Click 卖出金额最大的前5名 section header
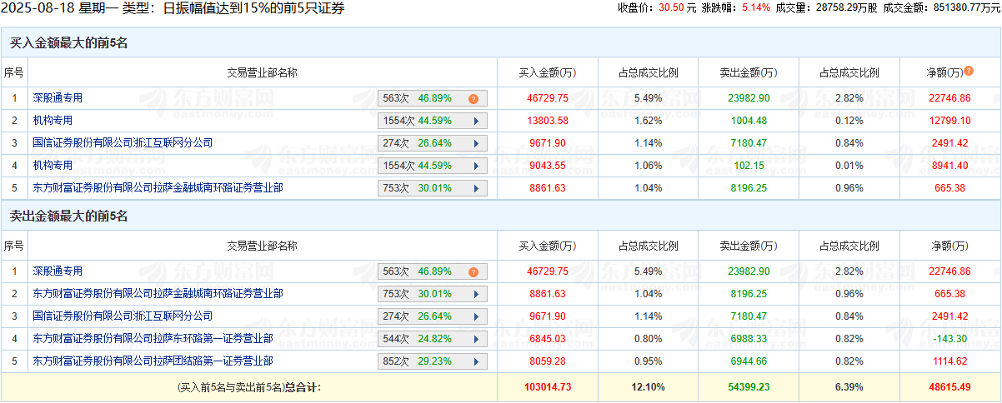Image resolution: width=1002 pixels, height=403 pixels. 68,216
